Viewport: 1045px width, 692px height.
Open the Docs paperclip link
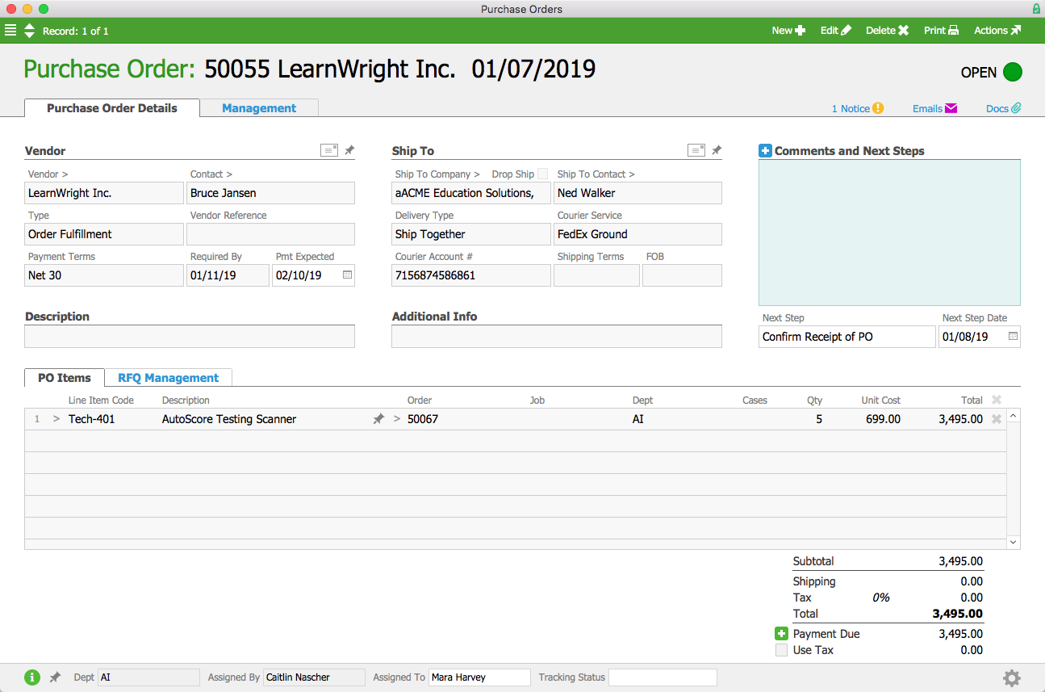click(1004, 108)
